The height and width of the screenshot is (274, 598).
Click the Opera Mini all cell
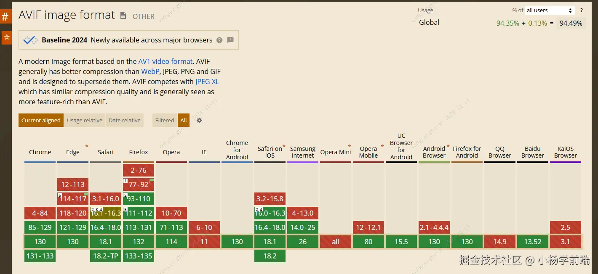(x=336, y=242)
